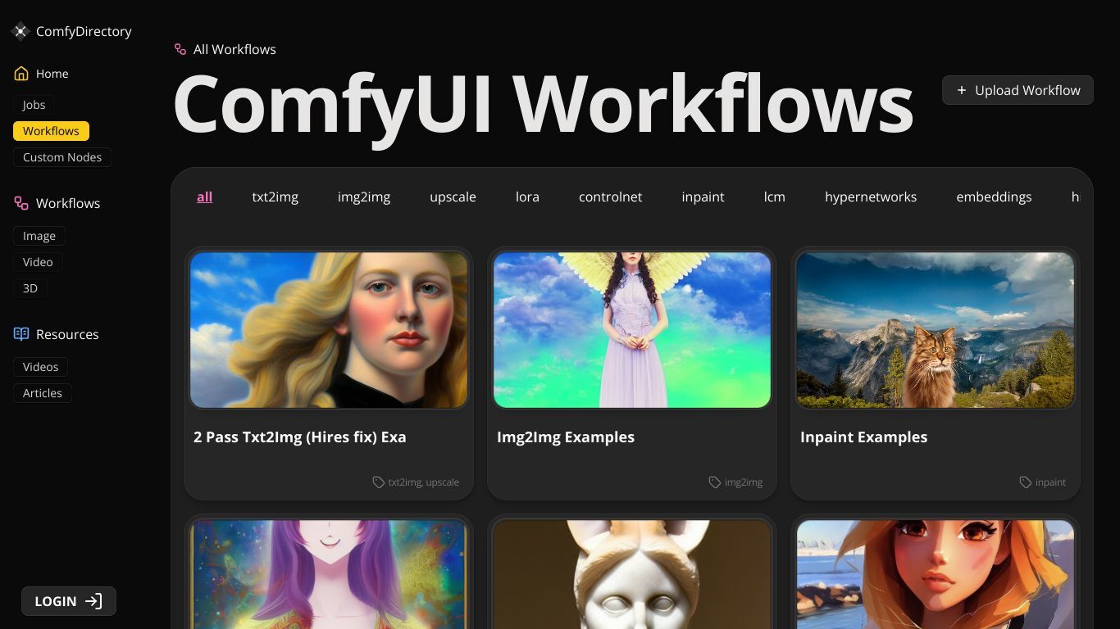Click the login arrow icon
This screenshot has width=1120, height=629.
pos(93,601)
